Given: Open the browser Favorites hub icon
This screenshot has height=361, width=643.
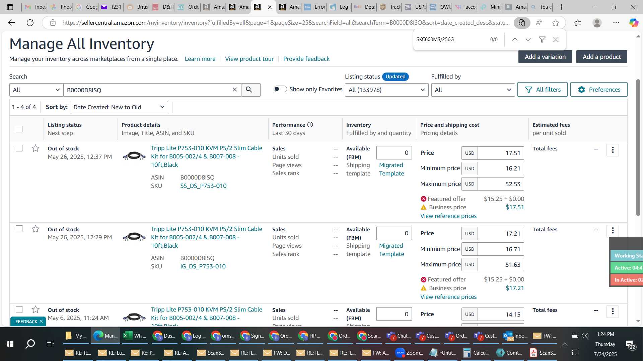Looking at the screenshot, I should (x=578, y=23).
